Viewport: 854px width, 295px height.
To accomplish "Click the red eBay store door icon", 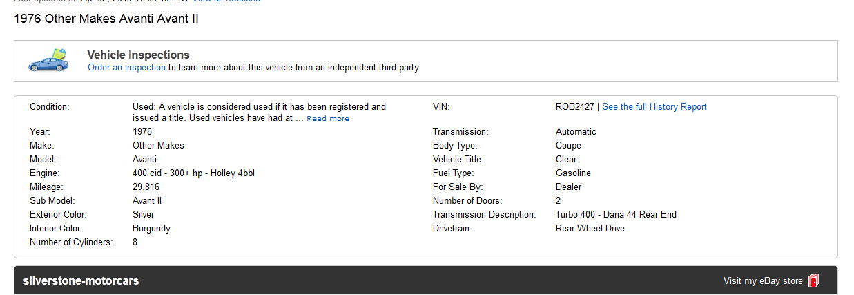I will tap(814, 280).
